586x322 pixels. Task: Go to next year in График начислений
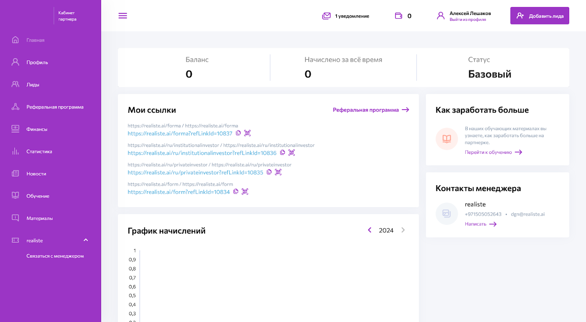(x=403, y=230)
